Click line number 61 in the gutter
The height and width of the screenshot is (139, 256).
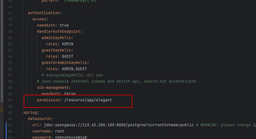click(x=10, y=100)
